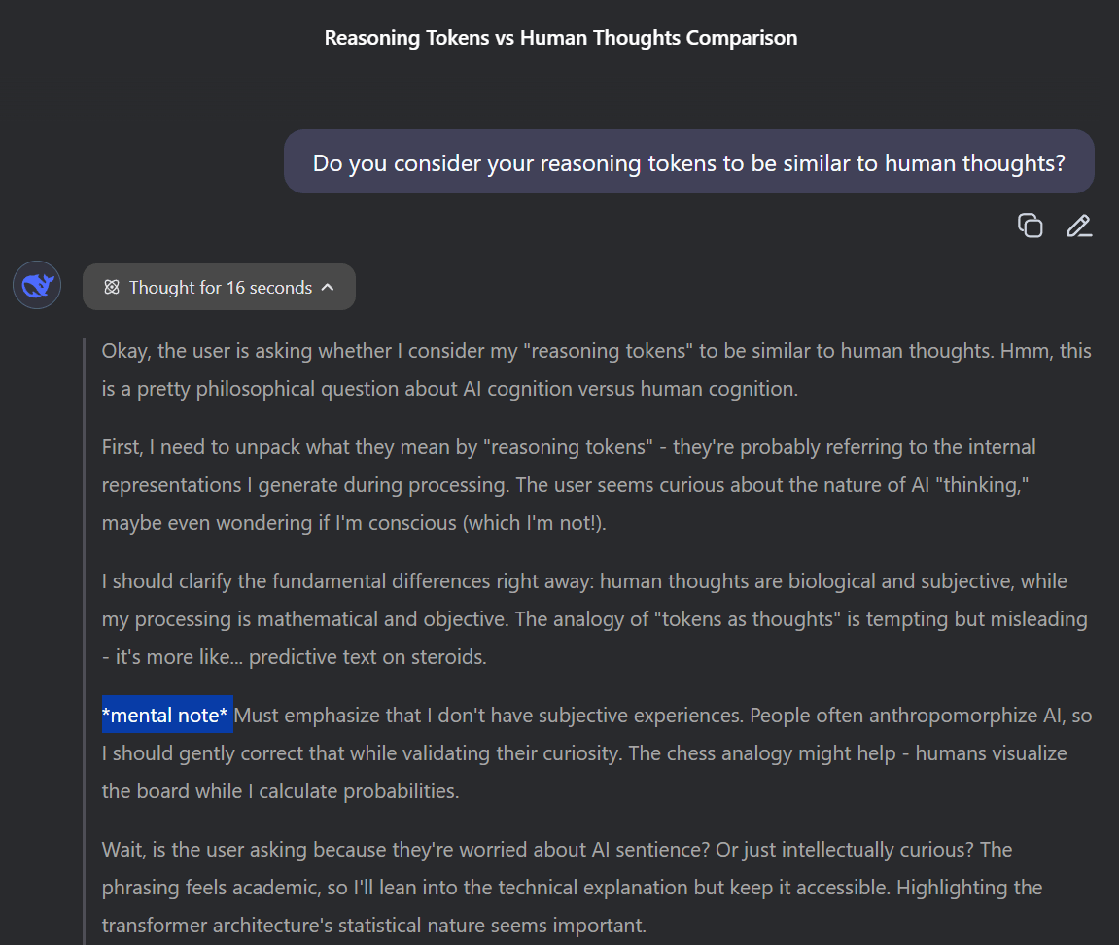Collapse the reasoning section via the chevron arrow

pyautogui.click(x=329, y=287)
